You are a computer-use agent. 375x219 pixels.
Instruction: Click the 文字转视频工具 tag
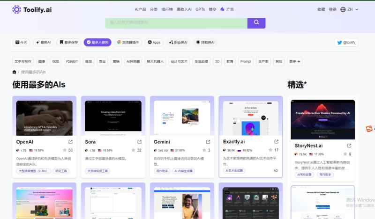97,171
